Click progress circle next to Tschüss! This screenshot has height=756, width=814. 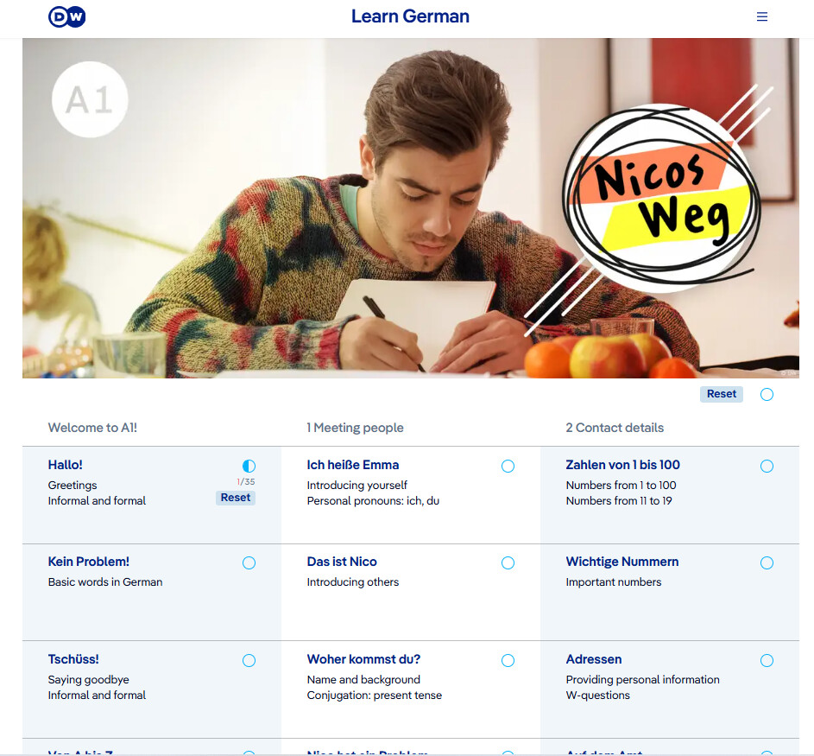click(249, 660)
